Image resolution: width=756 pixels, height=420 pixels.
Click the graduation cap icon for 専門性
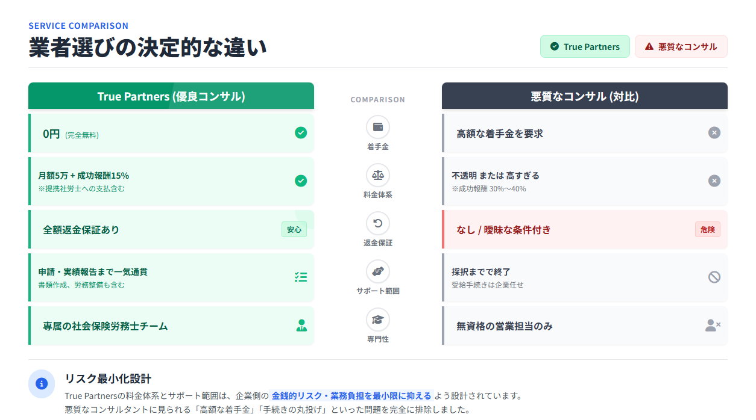378,320
